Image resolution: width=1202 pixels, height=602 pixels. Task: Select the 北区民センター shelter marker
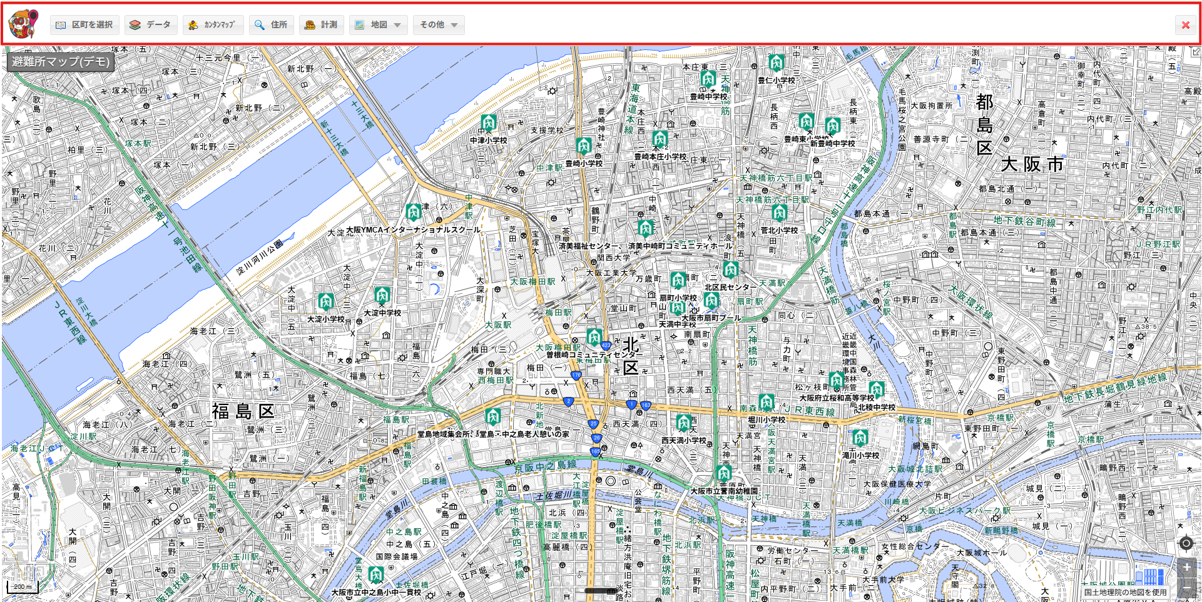coord(730,270)
